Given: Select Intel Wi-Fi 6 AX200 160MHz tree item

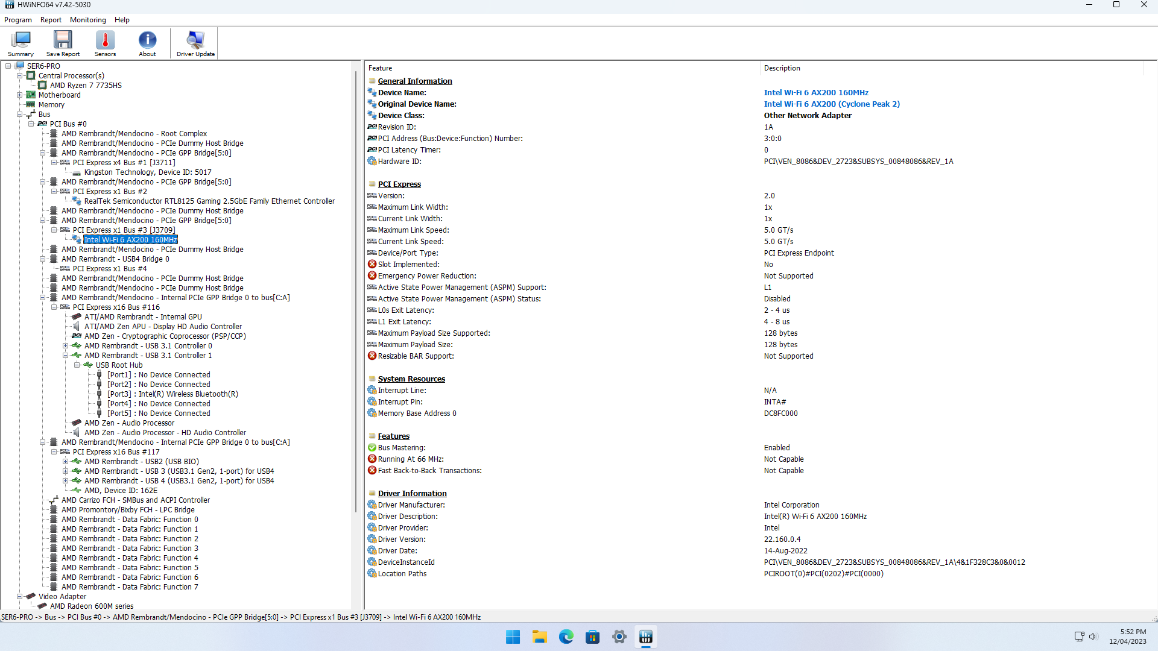Looking at the screenshot, I should (130, 240).
